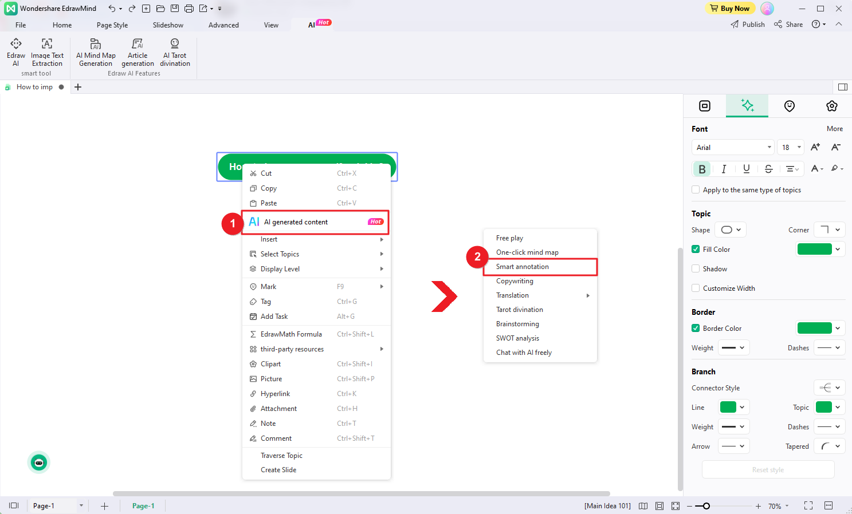852x514 pixels.
Task: Enable the Shadow checkbox
Action: 696,268
